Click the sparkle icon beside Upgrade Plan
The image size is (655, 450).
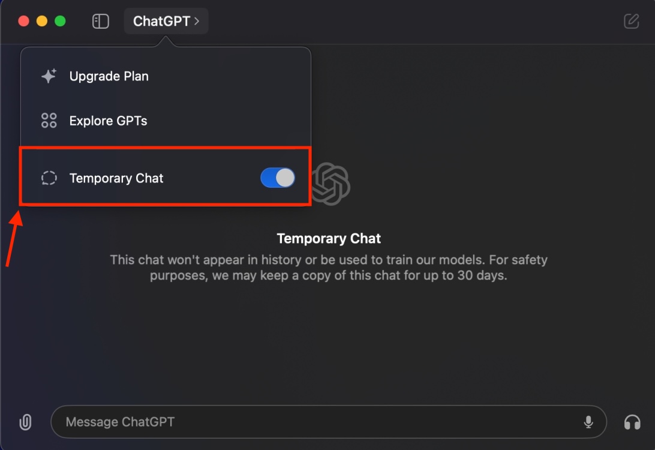(49, 76)
